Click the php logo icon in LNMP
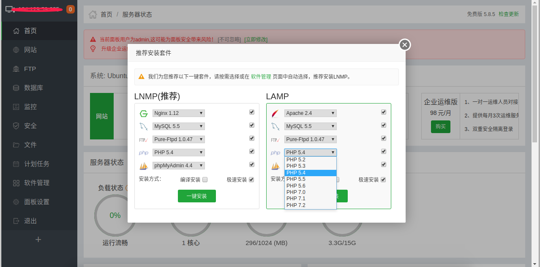 (144, 153)
